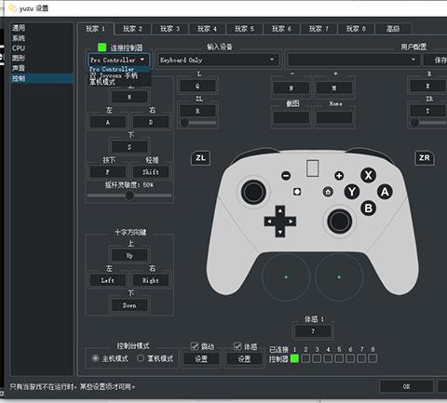Choose Pro Controller in the dropdown list

click(x=119, y=69)
